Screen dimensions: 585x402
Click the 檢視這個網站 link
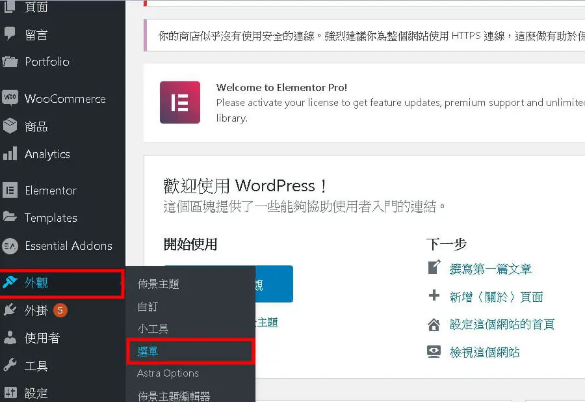point(485,352)
